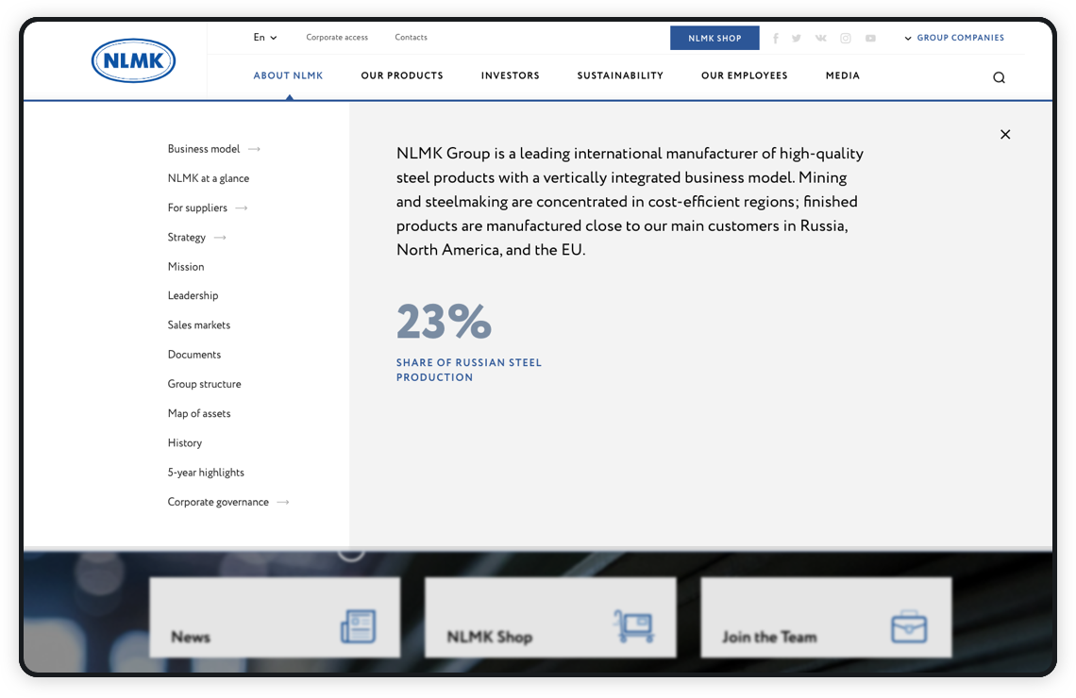Open the Sustainability menu

[x=620, y=75]
